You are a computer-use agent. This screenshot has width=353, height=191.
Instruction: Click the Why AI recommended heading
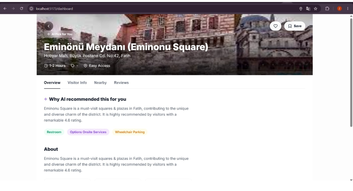[88, 99]
